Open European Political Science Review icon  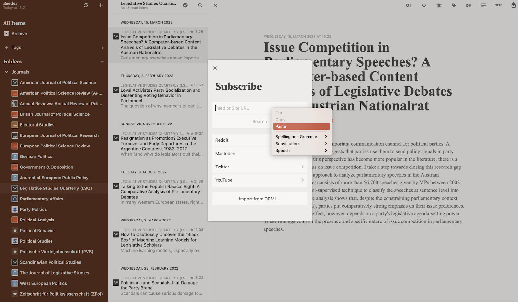point(15,146)
